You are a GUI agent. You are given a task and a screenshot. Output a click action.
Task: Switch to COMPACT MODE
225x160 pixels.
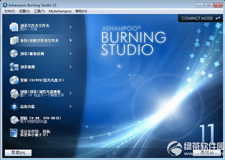tap(201, 18)
